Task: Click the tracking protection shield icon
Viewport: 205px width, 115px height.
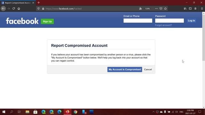Action: (38, 9)
